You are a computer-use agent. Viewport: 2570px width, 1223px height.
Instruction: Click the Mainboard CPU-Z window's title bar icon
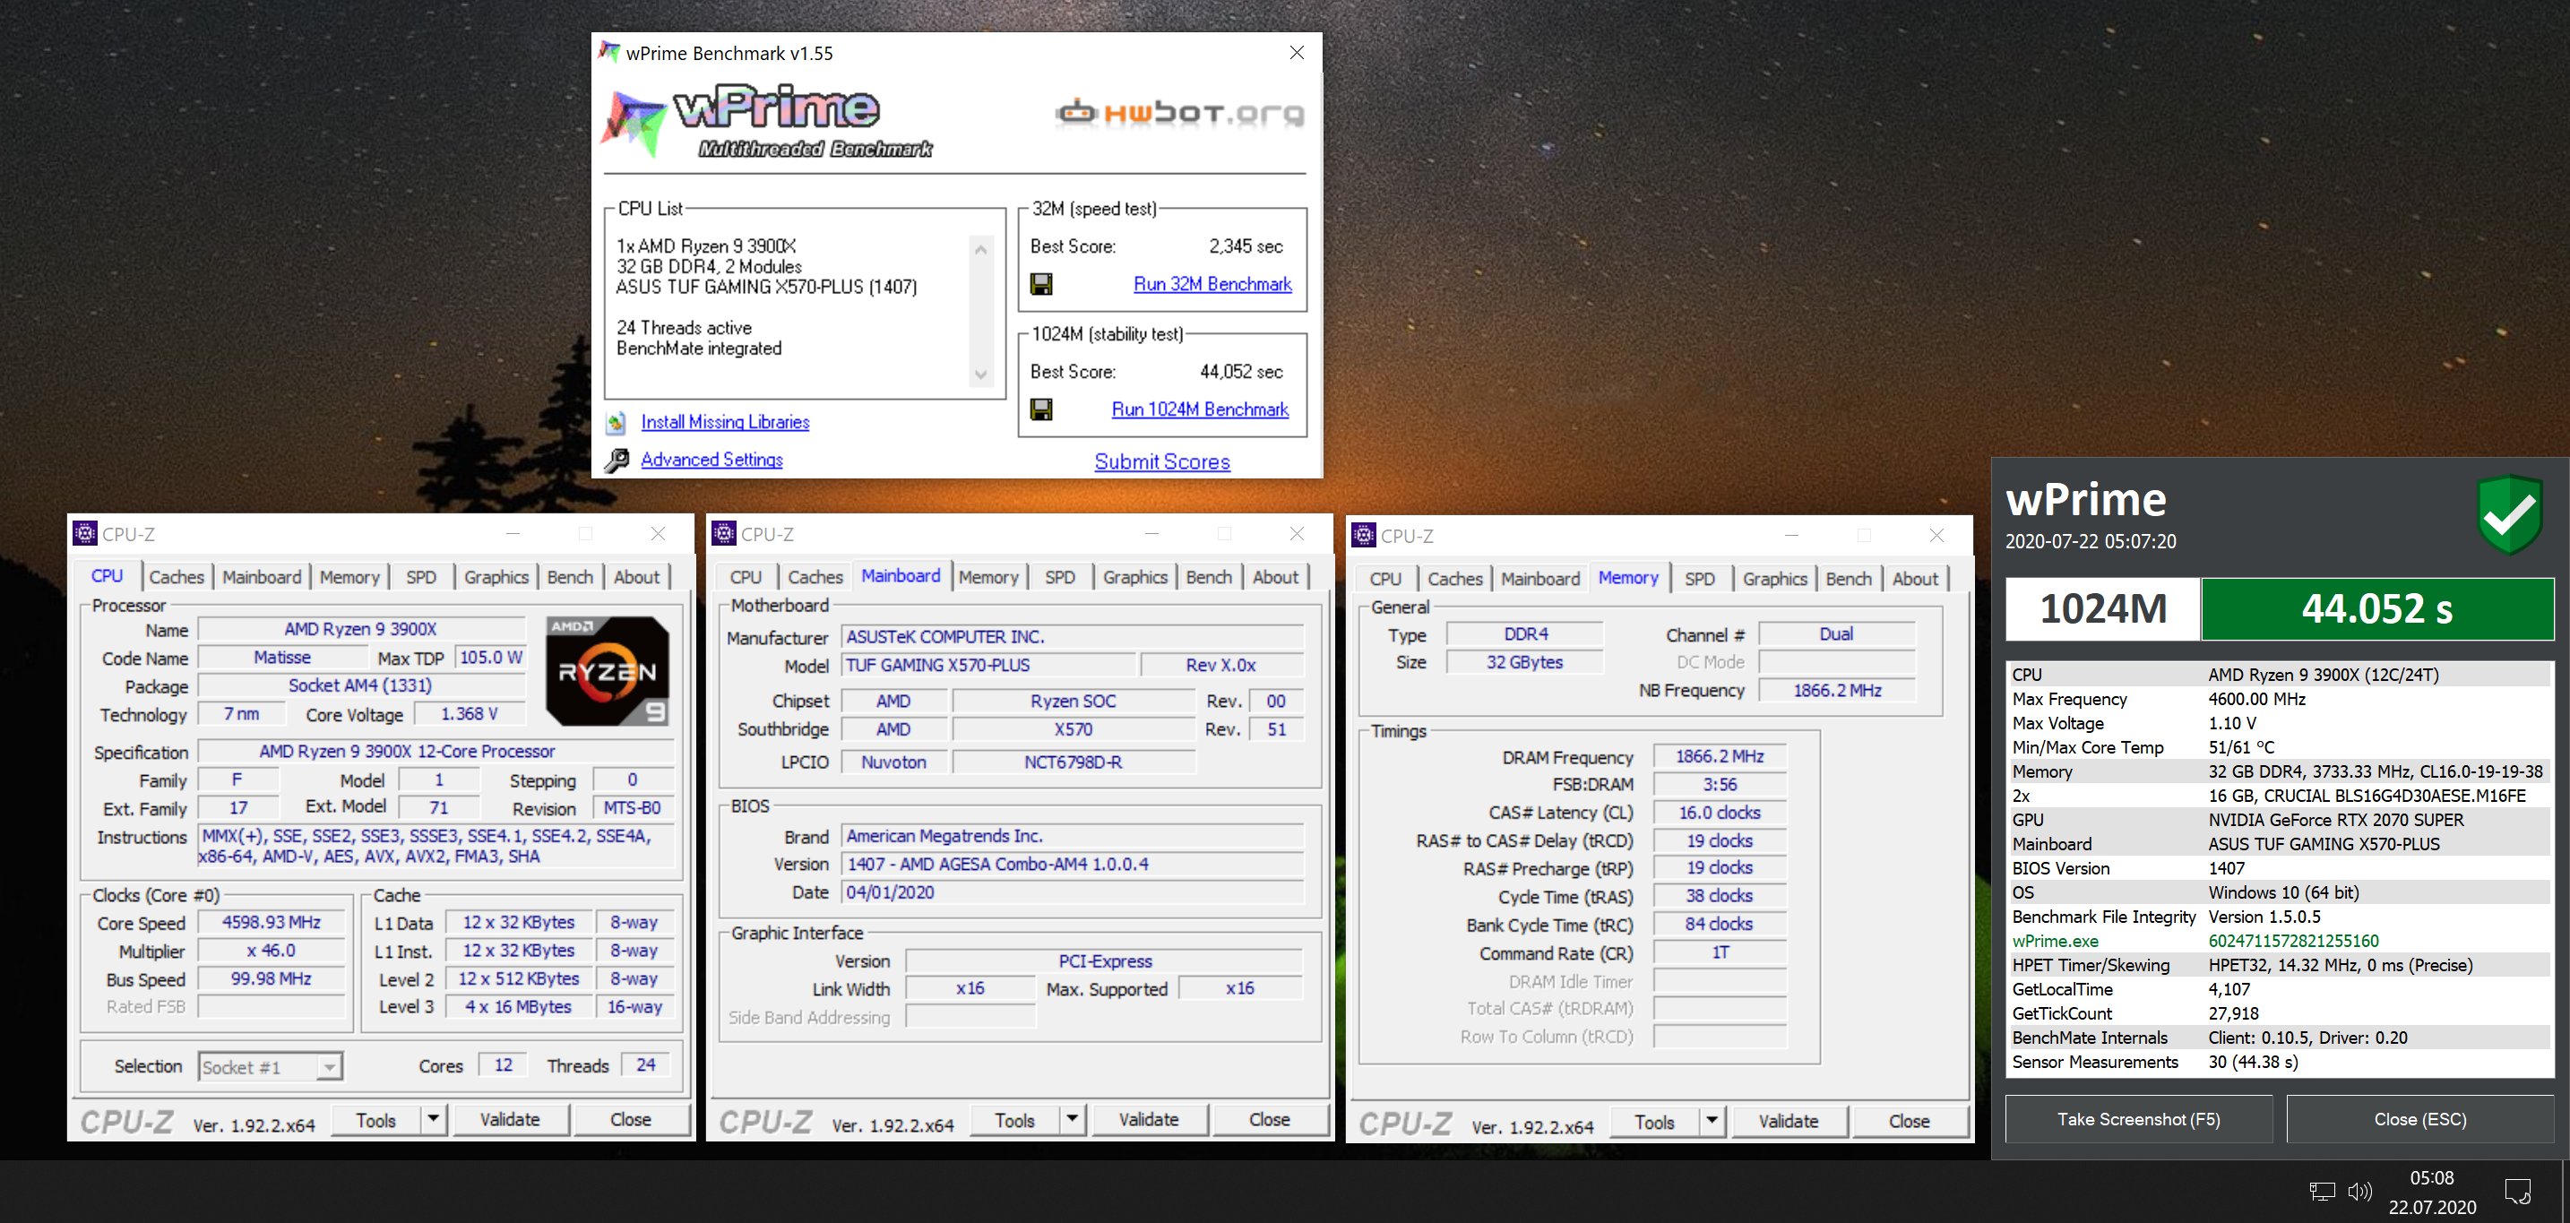(724, 534)
